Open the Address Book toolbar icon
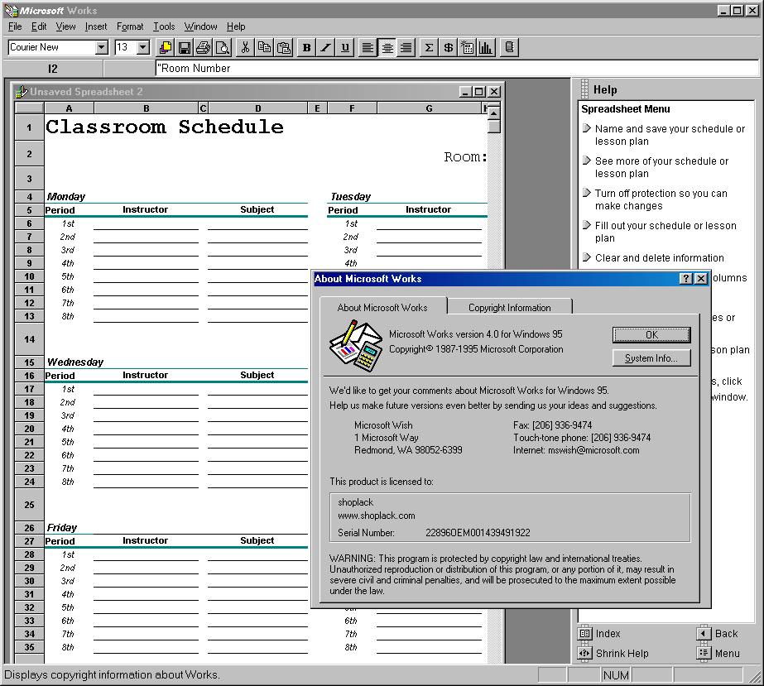This screenshot has width=764, height=686. click(509, 47)
